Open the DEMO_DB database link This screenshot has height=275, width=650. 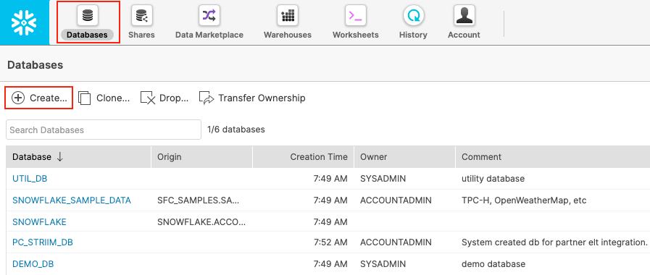click(33, 264)
